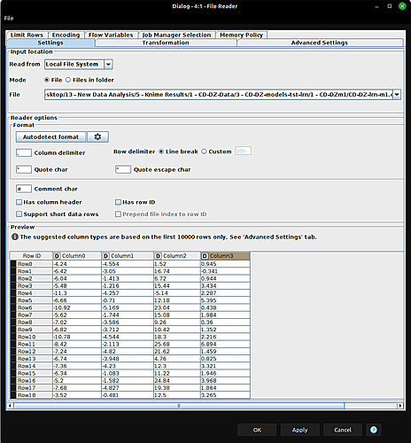Click Row ID header in preview
The width and height of the screenshot is (411, 443).
[32, 256]
